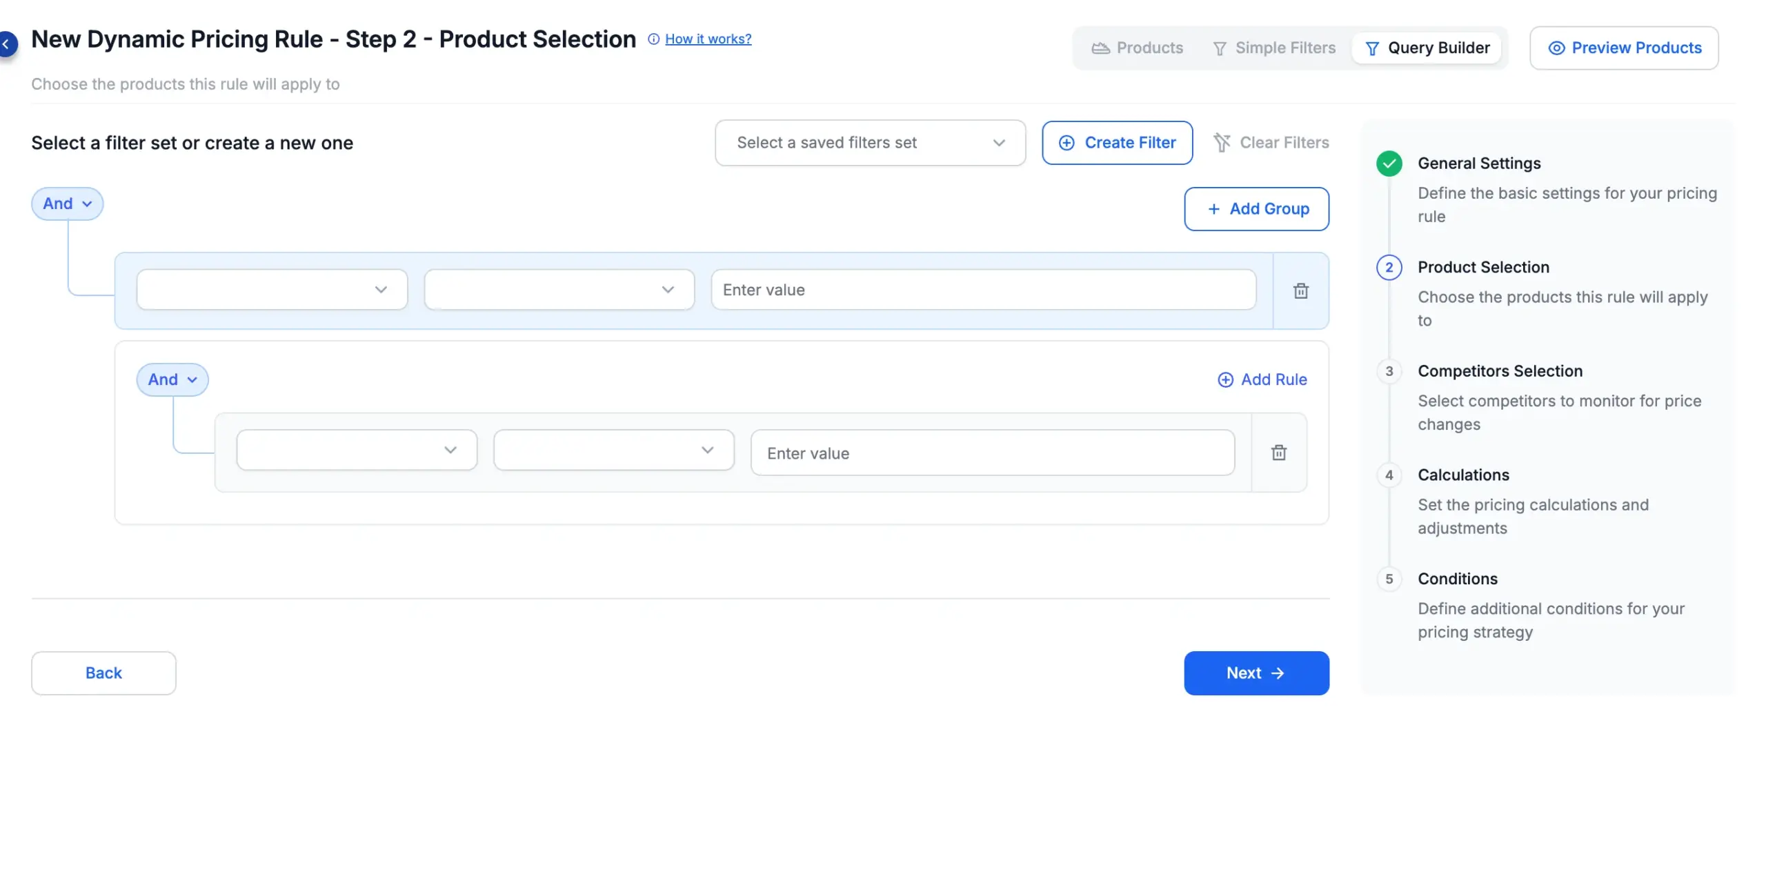Open the saved filters set dropdown
Viewport: 1766px width, 883px height.
pyautogui.click(x=870, y=143)
